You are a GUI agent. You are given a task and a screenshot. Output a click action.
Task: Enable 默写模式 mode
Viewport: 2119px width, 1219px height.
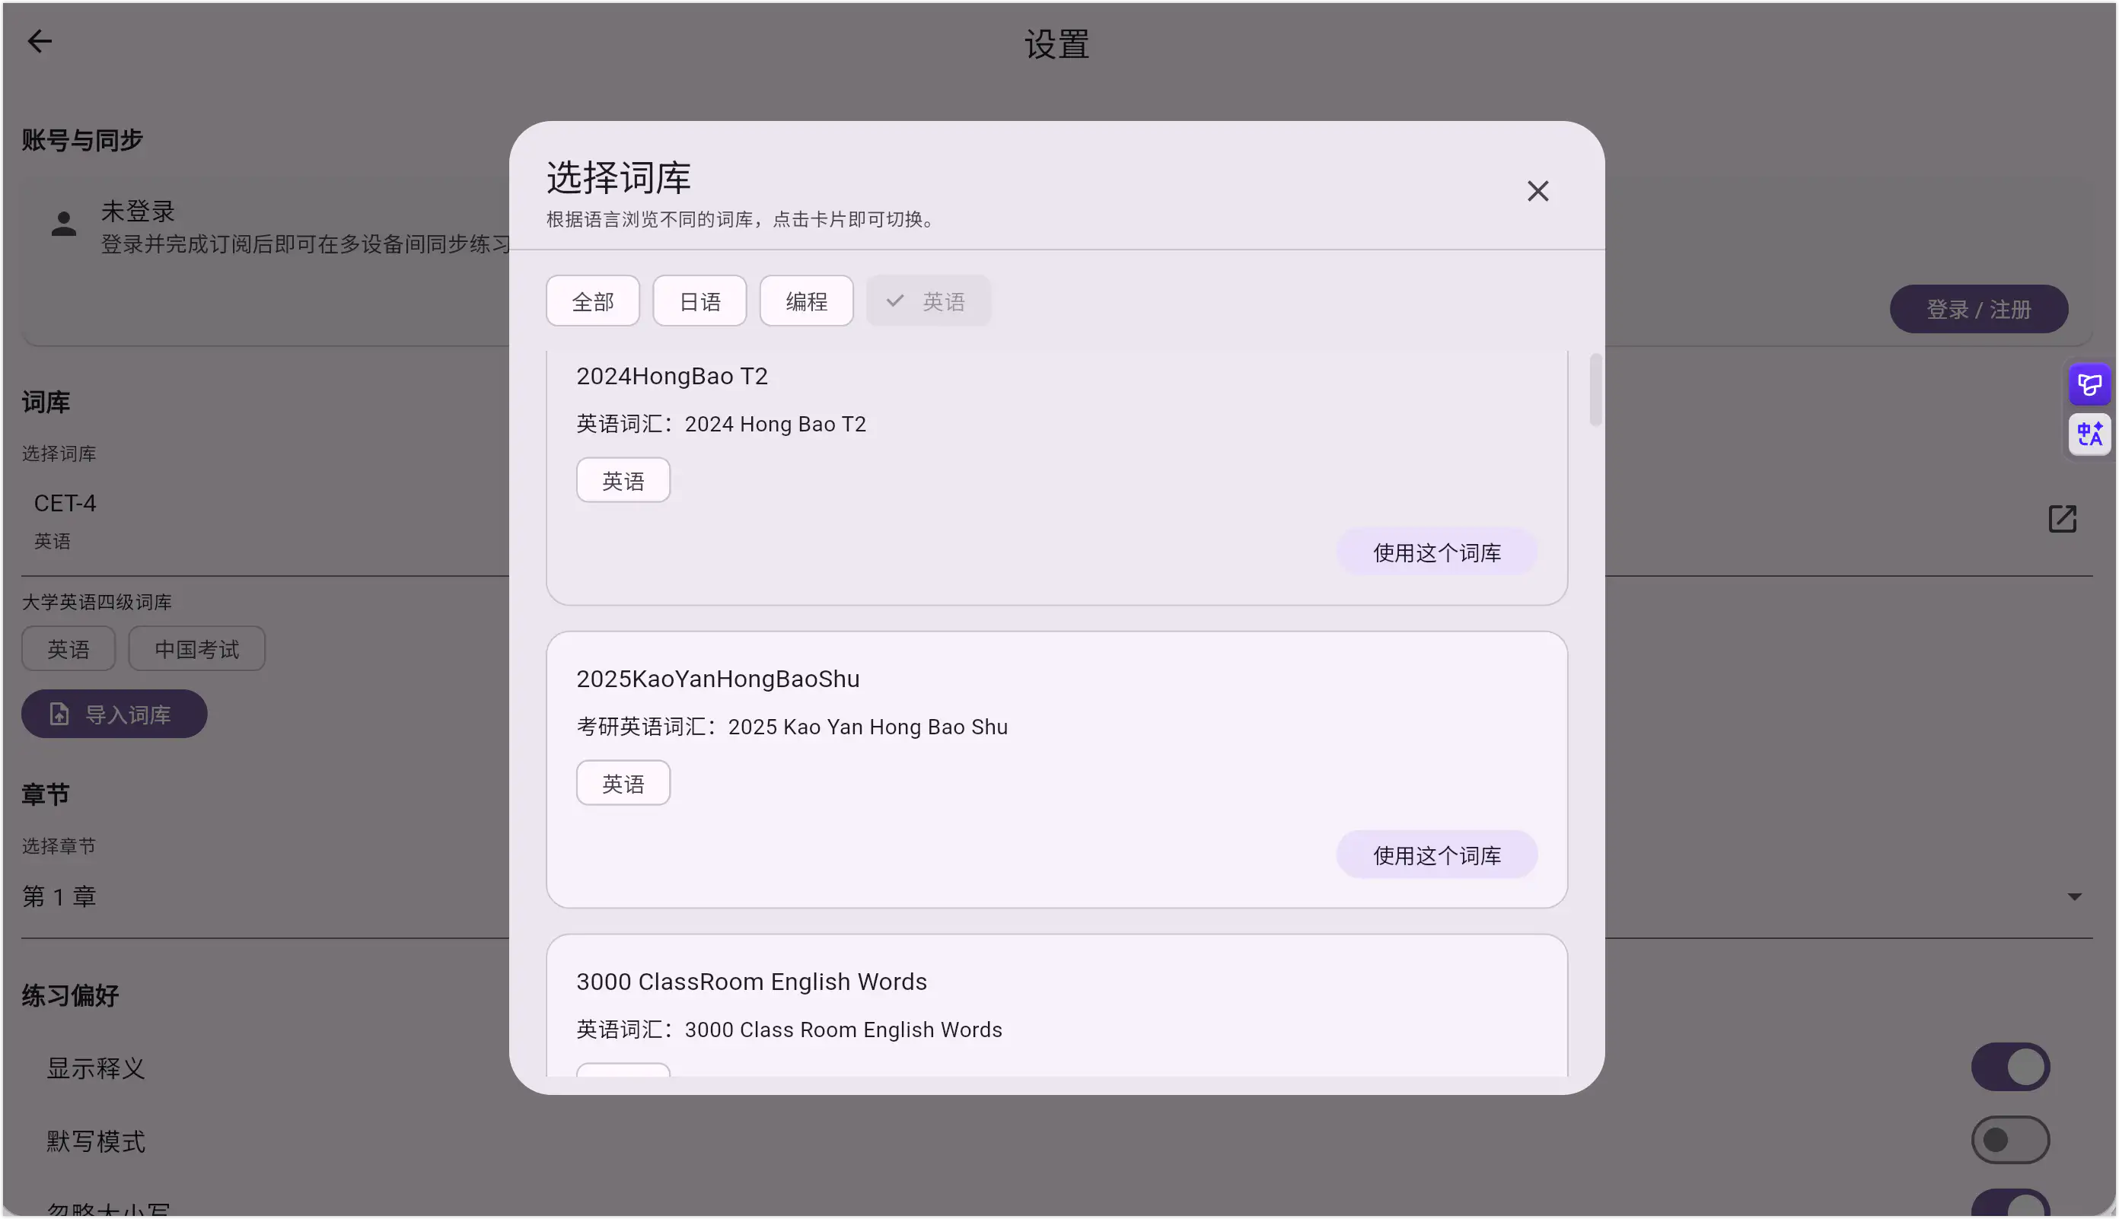[x=2010, y=1139]
